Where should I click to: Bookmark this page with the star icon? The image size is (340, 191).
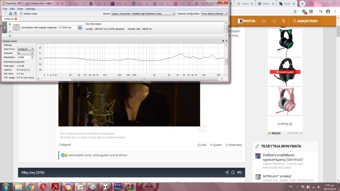tap(295, 11)
